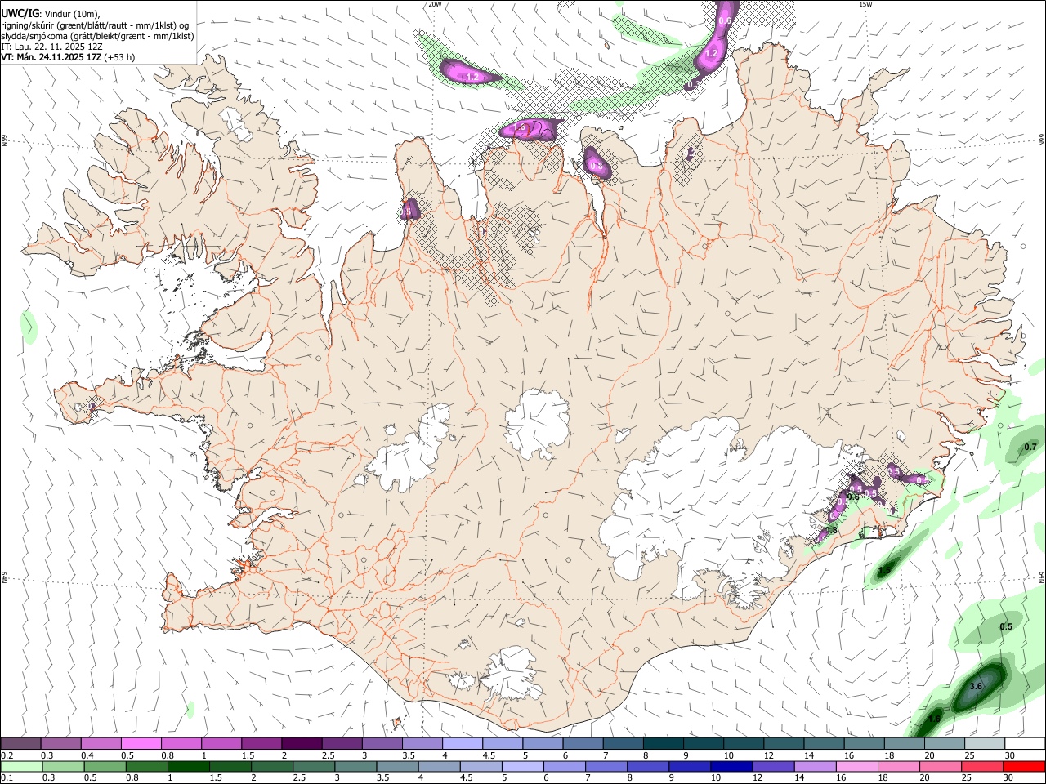Select the pale green 0.1–0.3 lower legend swatch
Image resolution: width=1046 pixels, height=784 pixels.
(x=22, y=766)
